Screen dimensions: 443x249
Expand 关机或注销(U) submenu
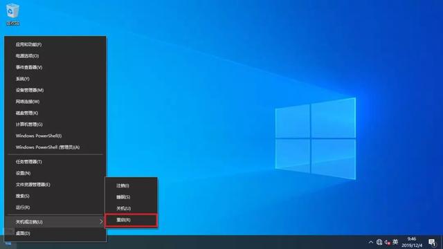click(55, 222)
